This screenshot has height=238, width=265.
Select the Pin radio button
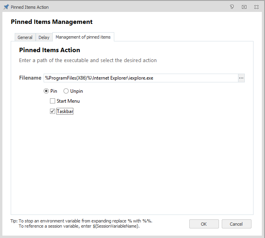point(46,91)
